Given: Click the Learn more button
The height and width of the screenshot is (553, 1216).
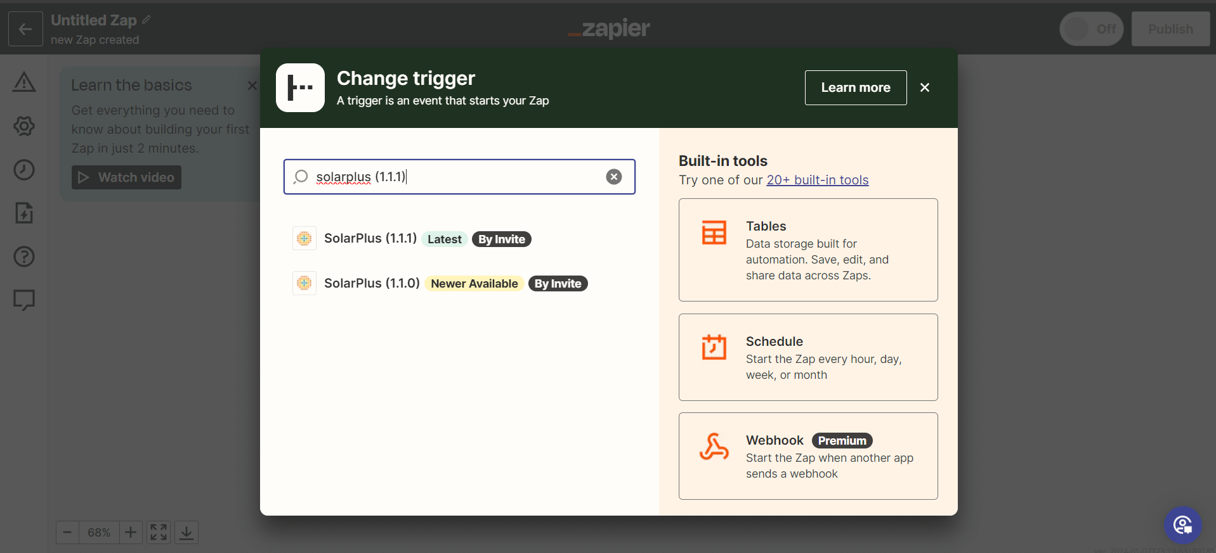Looking at the screenshot, I should [856, 87].
